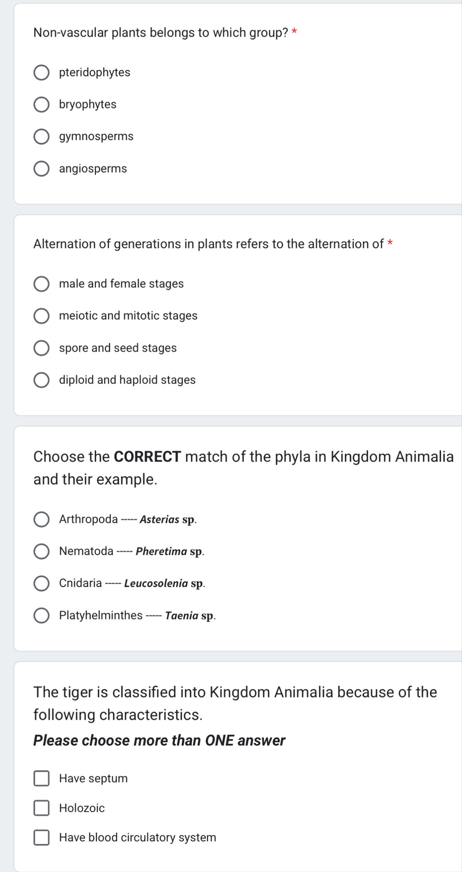Select the "pteridophytes" option
462x872 pixels.
(42, 73)
